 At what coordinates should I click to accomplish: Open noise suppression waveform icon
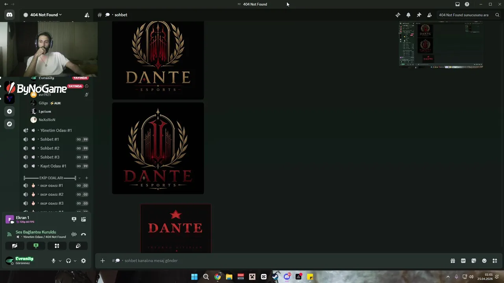tap(74, 234)
